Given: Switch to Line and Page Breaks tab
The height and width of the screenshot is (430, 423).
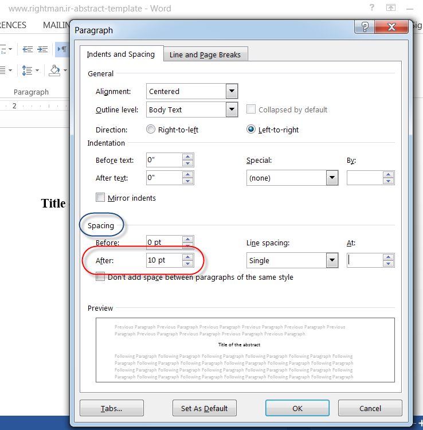Looking at the screenshot, I should tap(205, 54).
